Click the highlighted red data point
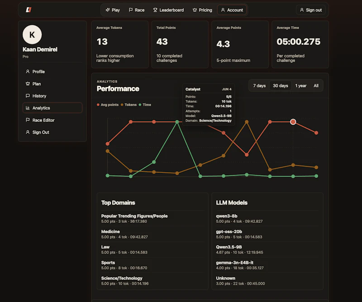 [293, 122]
